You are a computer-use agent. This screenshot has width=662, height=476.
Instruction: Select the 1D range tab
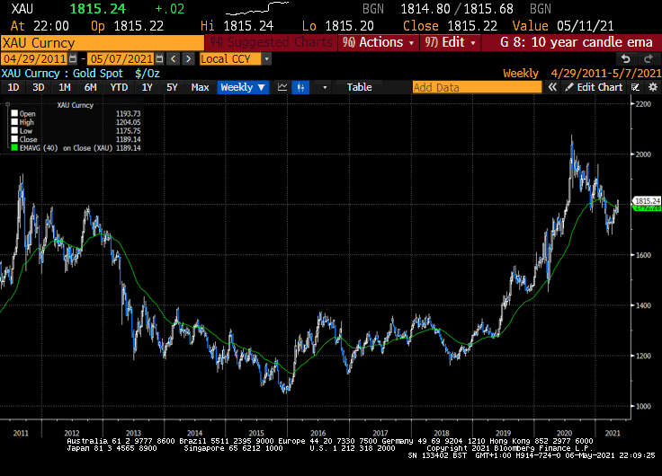click(x=13, y=87)
